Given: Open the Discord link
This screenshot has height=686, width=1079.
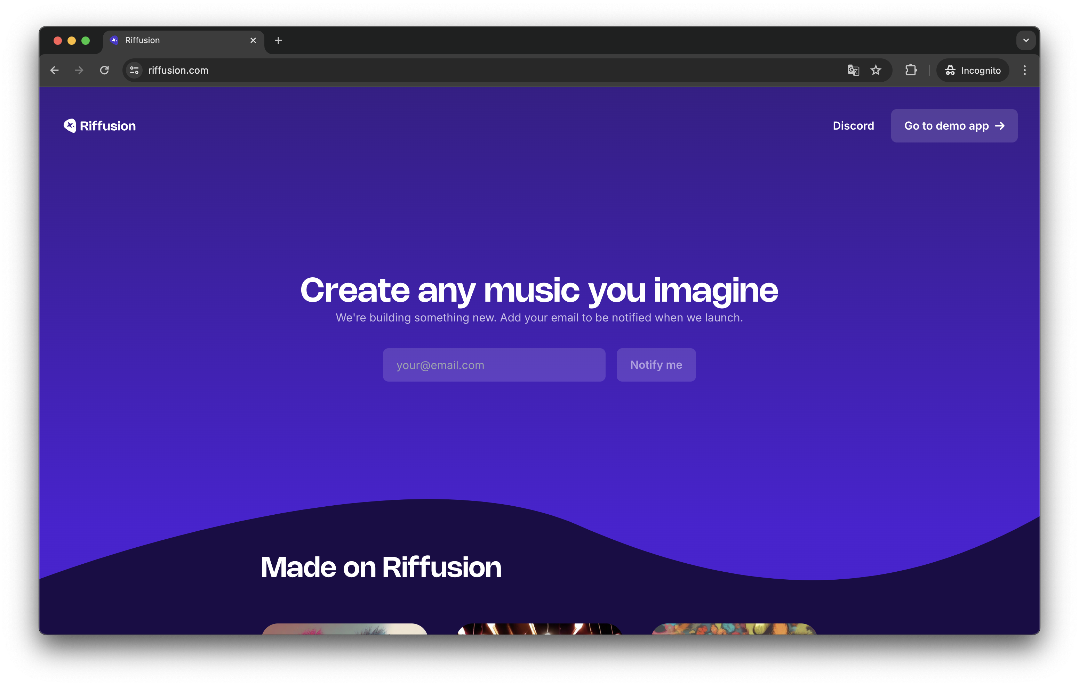Looking at the screenshot, I should click(x=853, y=126).
